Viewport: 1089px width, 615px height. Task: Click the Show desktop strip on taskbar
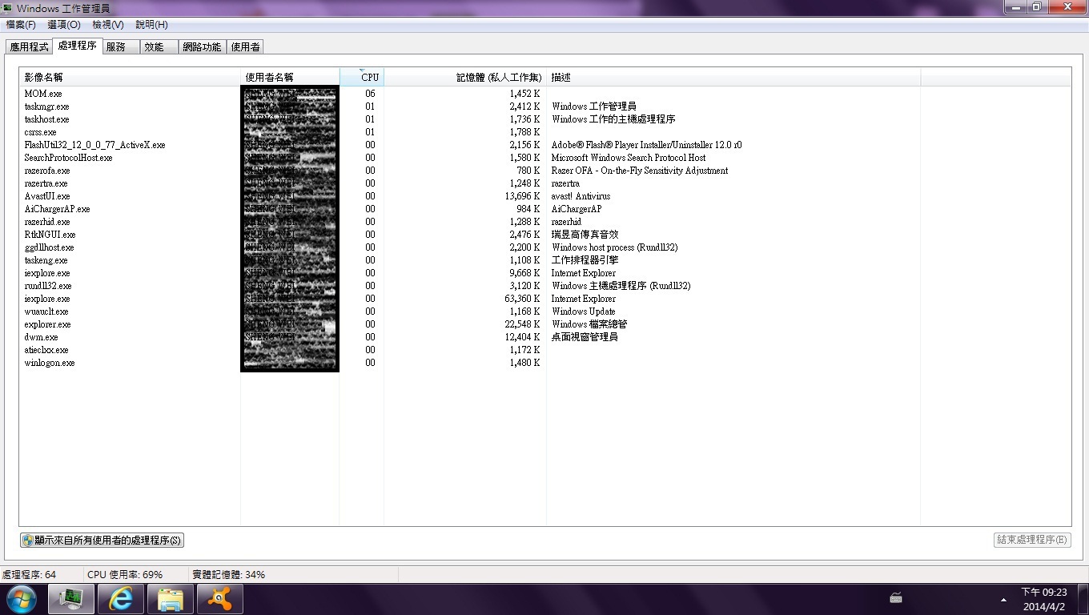tap(1083, 599)
